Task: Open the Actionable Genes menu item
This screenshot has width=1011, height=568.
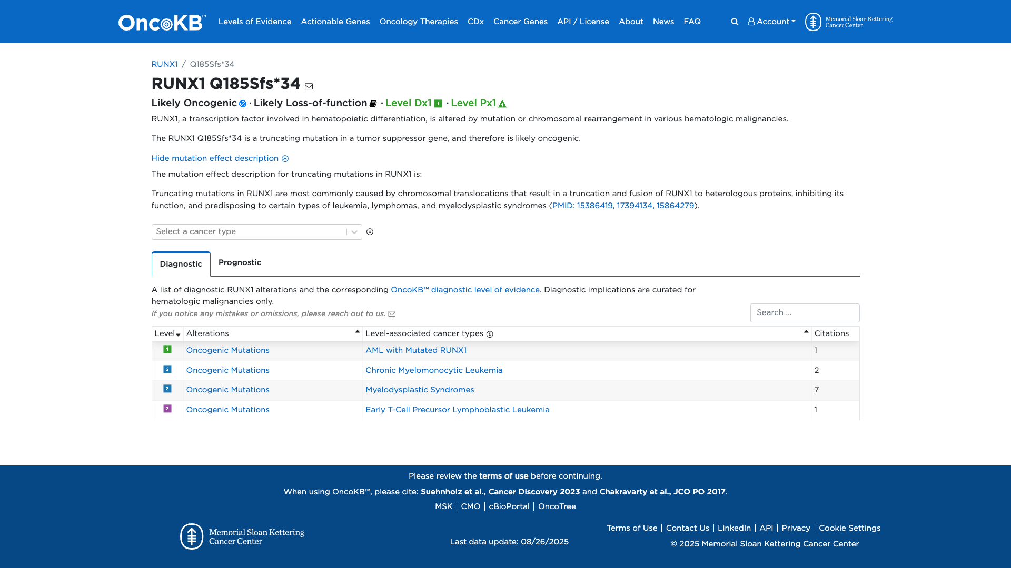Action: tap(335, 22)
